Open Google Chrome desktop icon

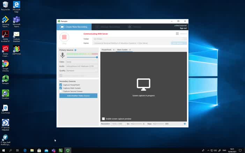pos(5,64)
